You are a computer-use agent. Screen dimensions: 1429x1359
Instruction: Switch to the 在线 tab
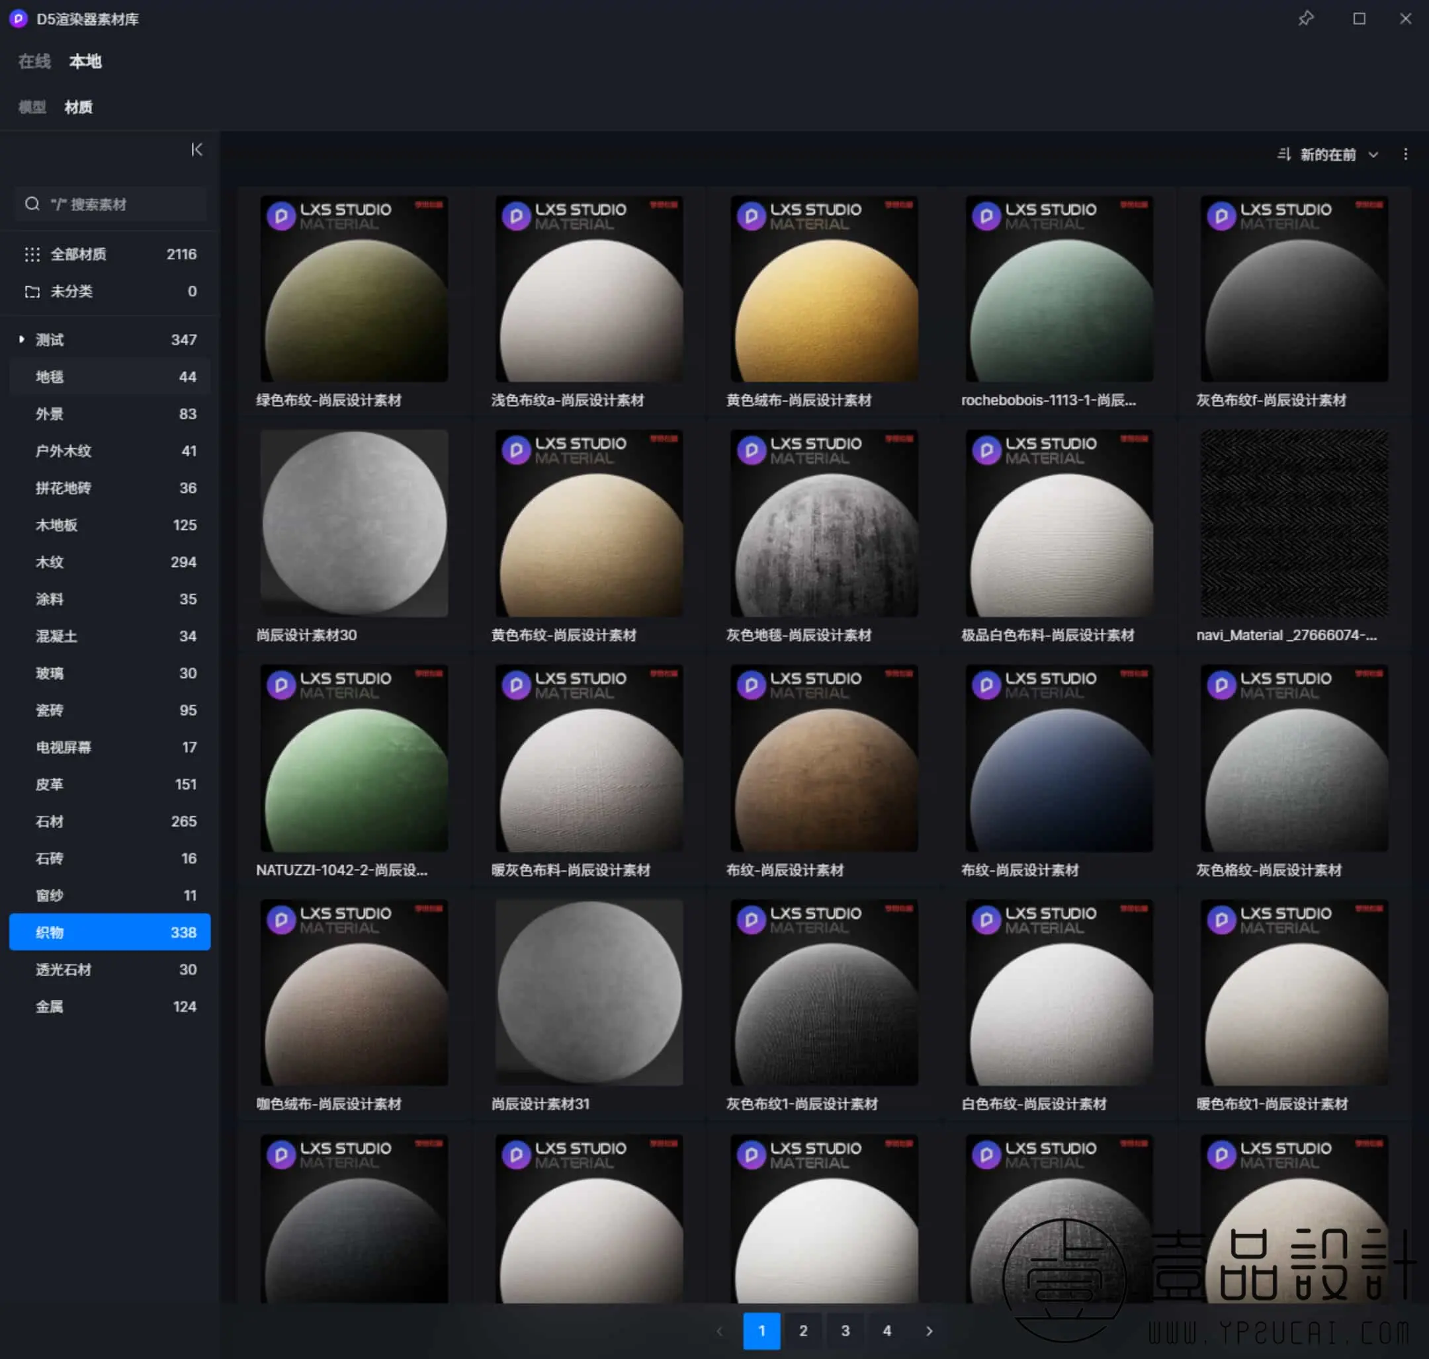pos(34,62)
